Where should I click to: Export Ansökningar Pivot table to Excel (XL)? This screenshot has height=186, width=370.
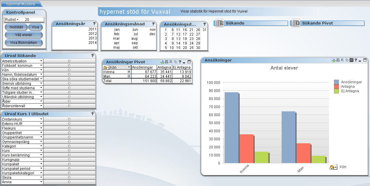(x=171, y=62)
